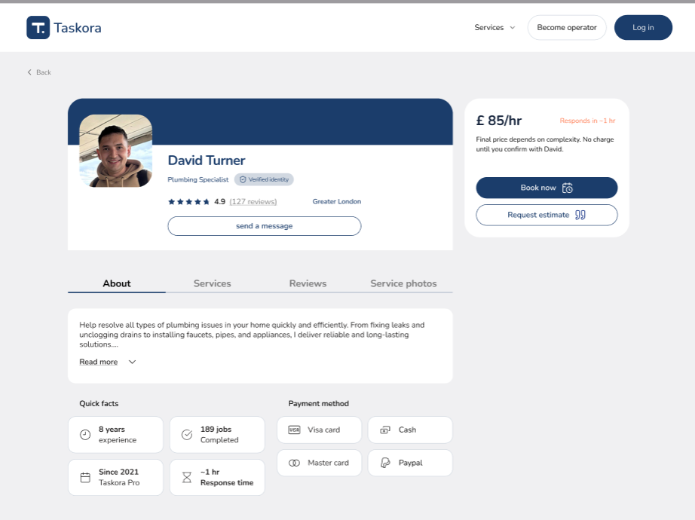
Task: Click the Plumbing Specialist label
Action: (198, 179)
